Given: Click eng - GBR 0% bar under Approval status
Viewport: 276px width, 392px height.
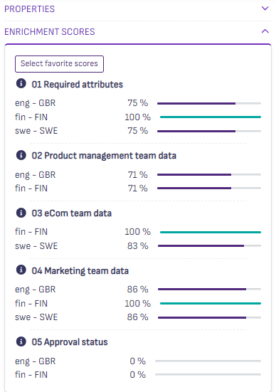Looking at the screenshot, I should [x=208, y=361].
